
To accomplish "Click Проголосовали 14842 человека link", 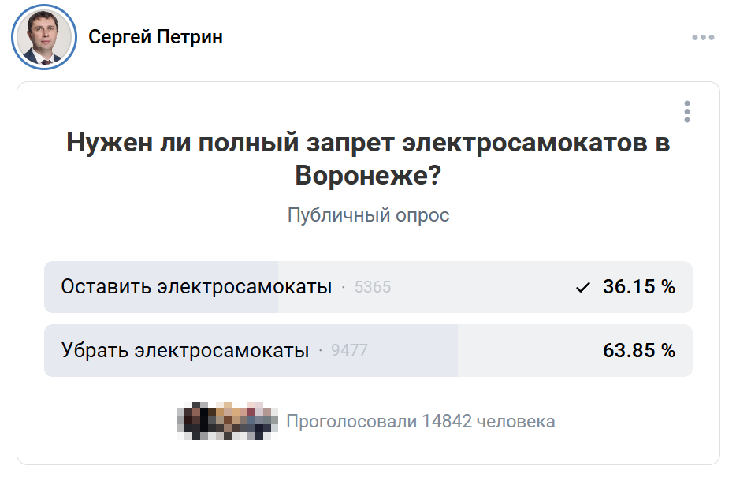I will click(420, 421).
